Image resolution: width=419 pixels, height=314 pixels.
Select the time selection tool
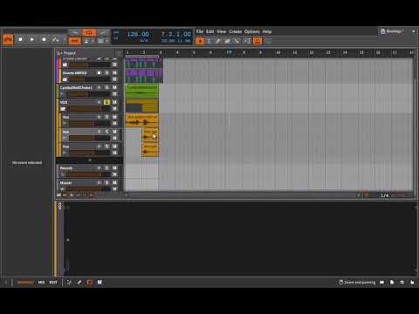pos(209,41)
